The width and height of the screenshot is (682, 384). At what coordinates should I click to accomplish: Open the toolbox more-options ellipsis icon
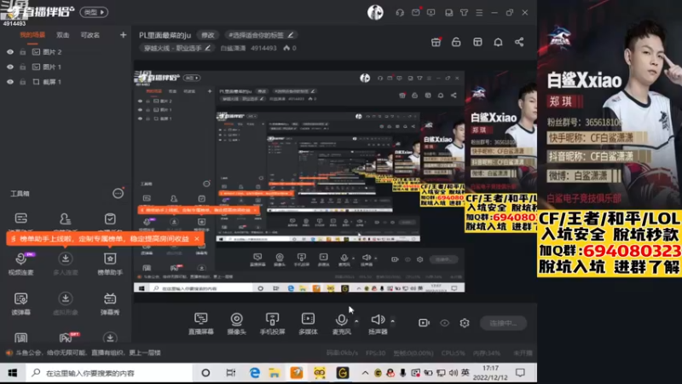118,194
